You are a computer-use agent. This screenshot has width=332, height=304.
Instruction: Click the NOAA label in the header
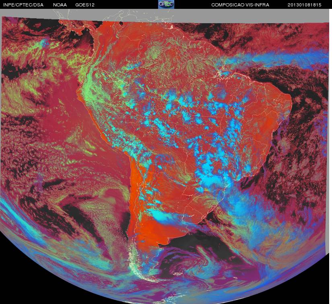(x=60, y=5)
